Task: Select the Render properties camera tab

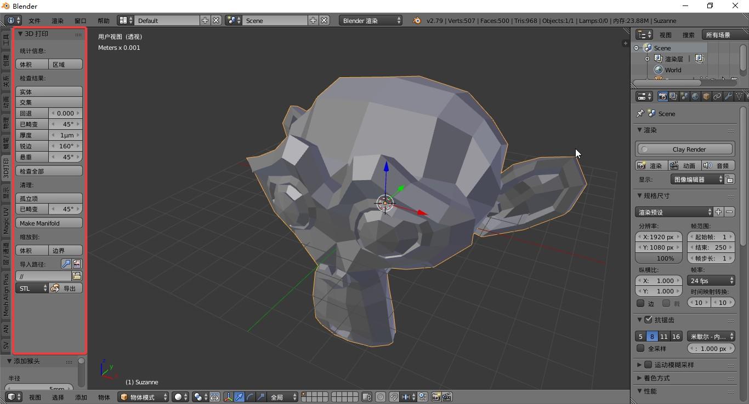Action: (662, 96)
